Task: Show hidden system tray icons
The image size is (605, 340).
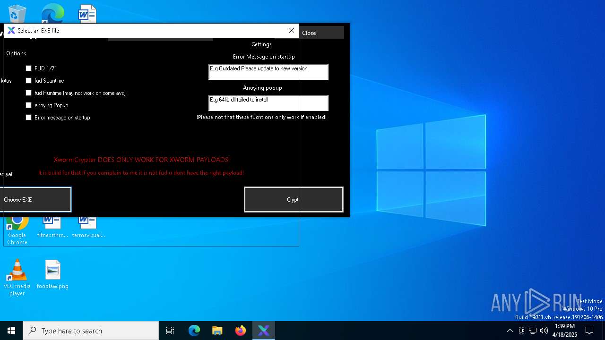Action: point(510,331)
